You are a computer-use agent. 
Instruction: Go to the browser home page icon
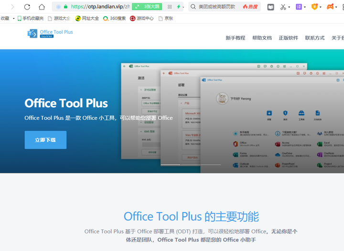click(42, 7)
